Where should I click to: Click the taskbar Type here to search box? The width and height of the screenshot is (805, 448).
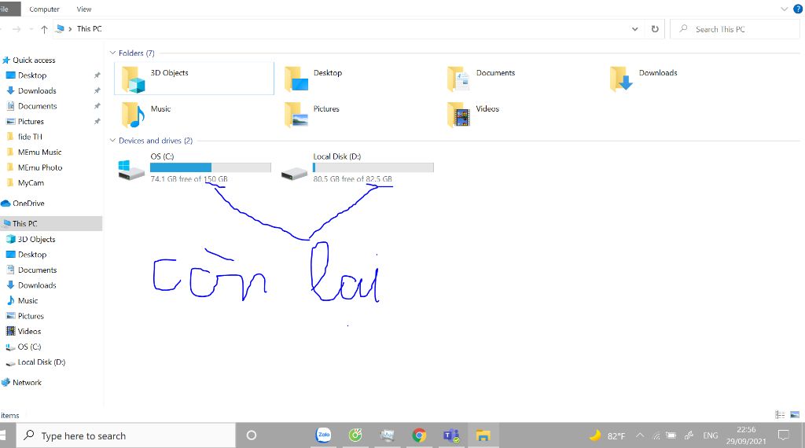point(126,435)
